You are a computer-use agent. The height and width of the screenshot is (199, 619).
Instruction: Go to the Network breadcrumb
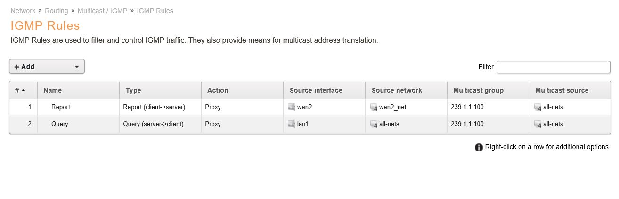pyautogui.click(x=23, y=10)
